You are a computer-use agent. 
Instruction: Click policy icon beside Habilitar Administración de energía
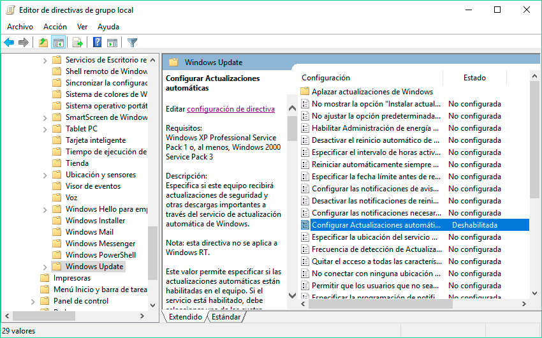click(305, 128)
